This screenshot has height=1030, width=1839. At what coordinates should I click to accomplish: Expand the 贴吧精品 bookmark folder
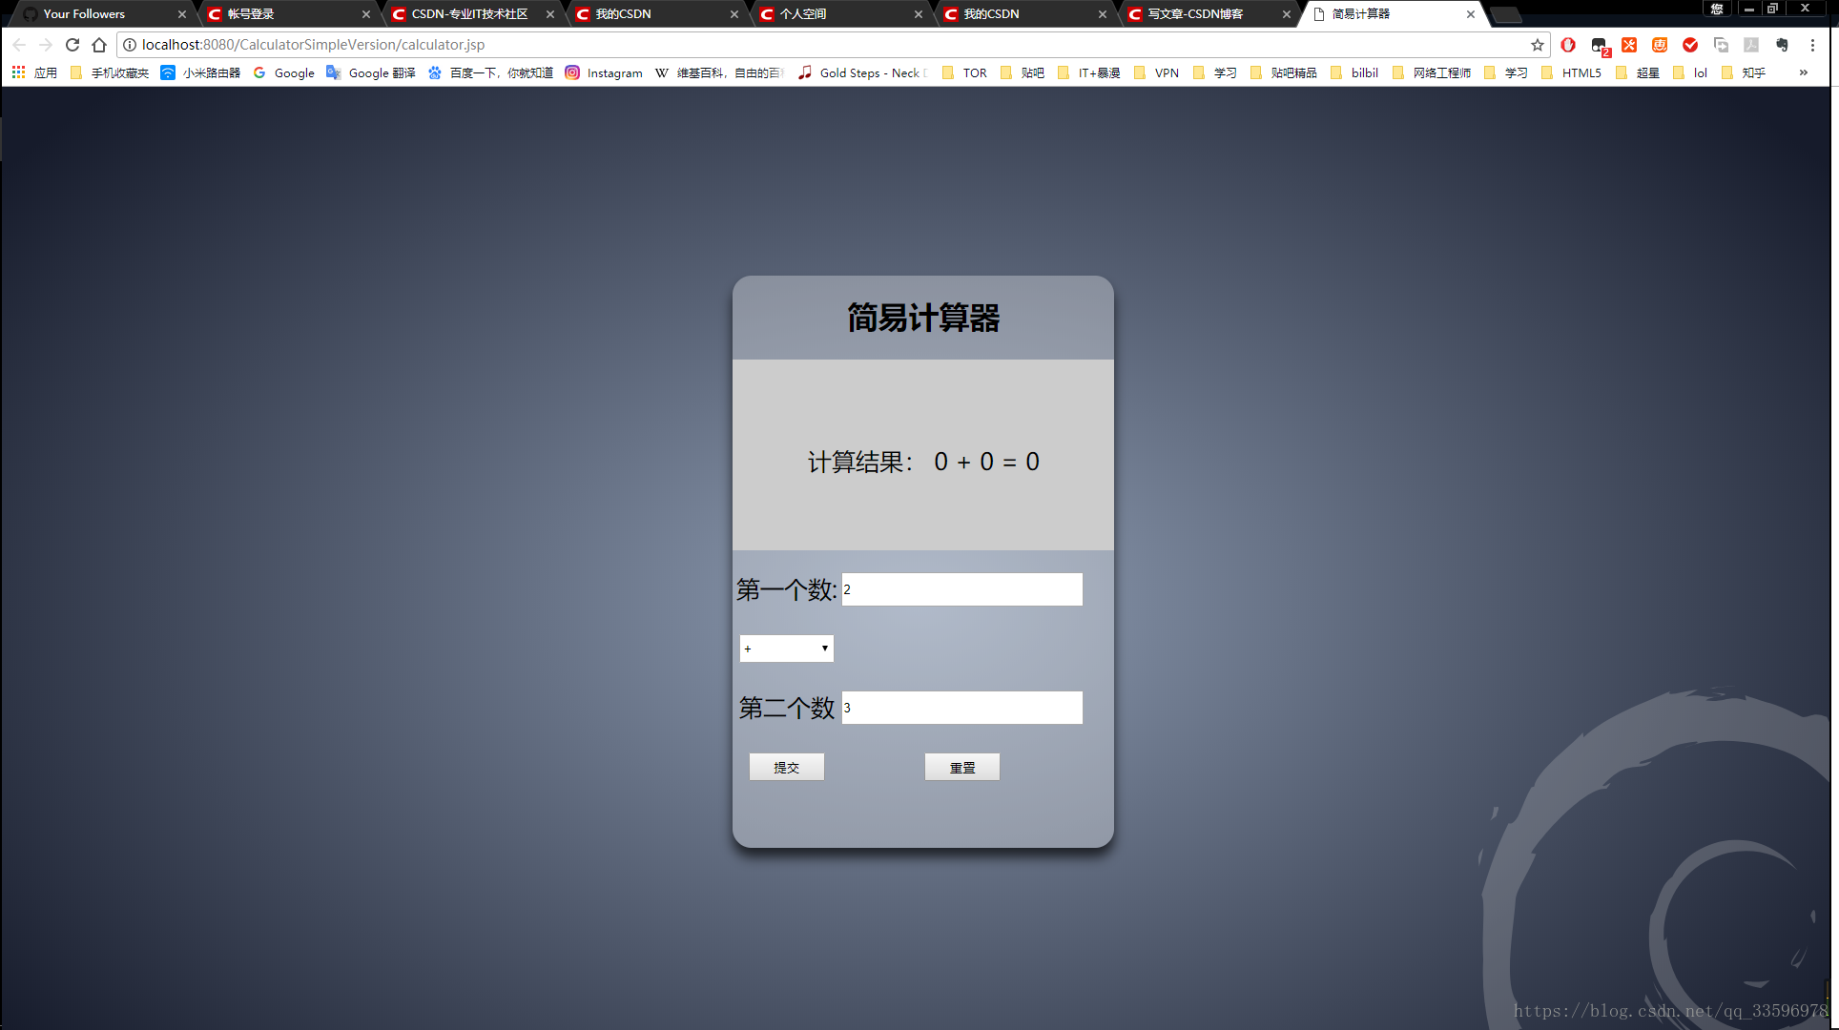point(1284,72)
